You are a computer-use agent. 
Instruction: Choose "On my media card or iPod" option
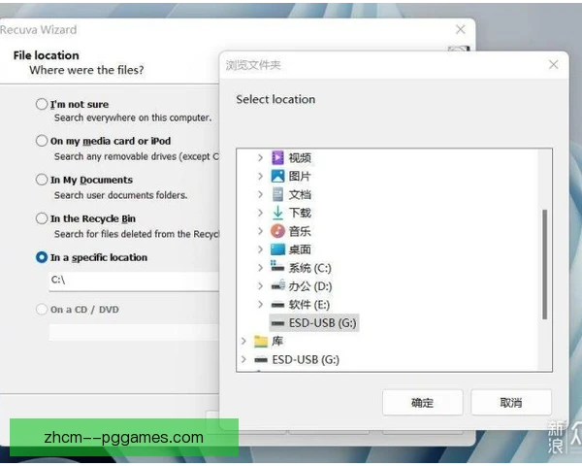pyautogui.click(x=42, y=141)
